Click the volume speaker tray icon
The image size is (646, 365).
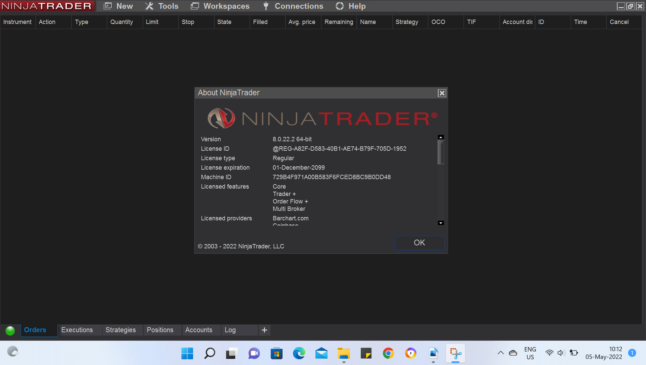click(x=561, y=353)
